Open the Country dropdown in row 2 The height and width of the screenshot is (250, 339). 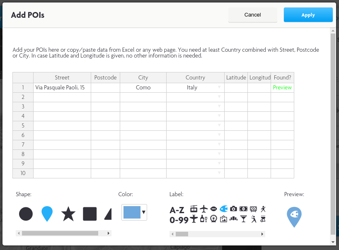point(219,97)
